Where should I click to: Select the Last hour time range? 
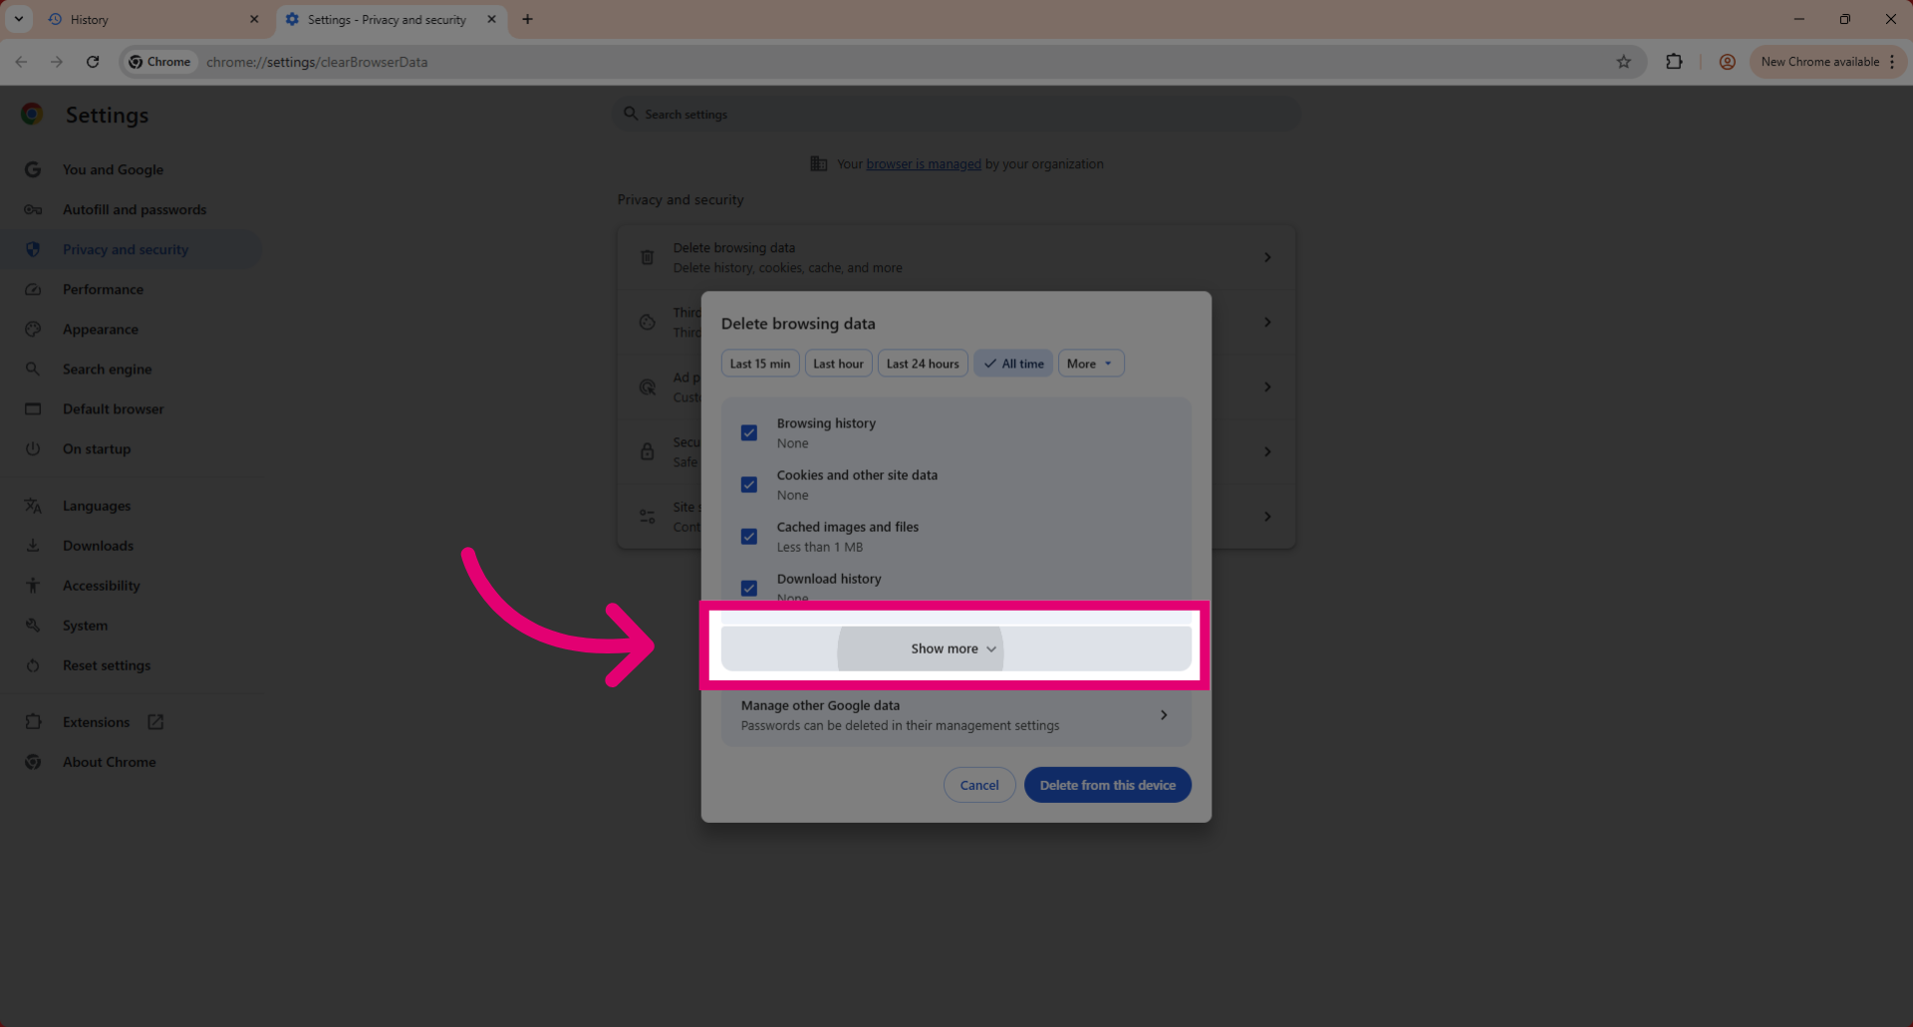(838, 364)
